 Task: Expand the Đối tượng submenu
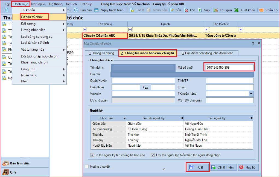pyautogui.click(x=64, y=24)
